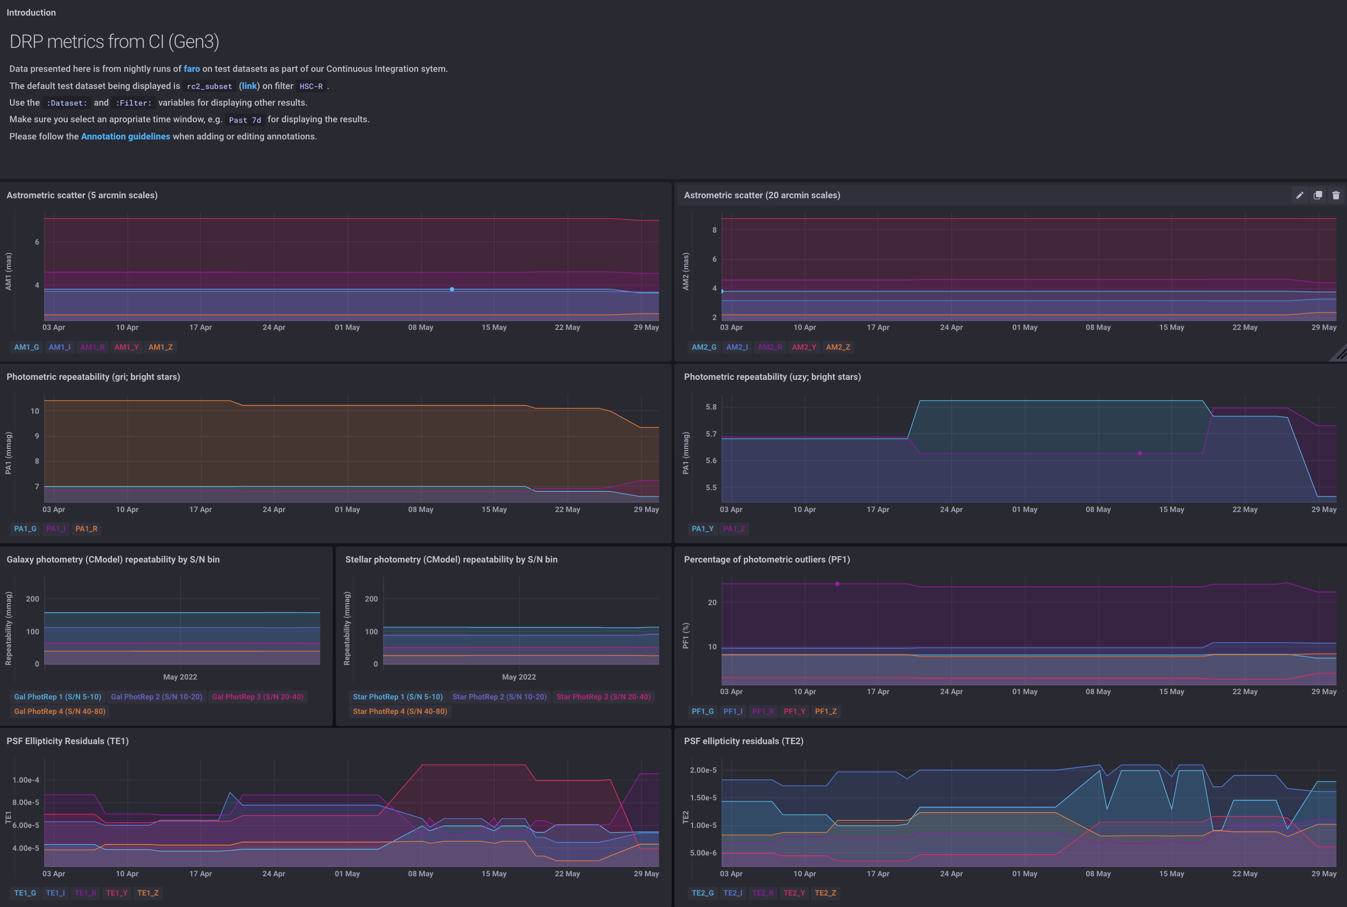Toggle the AM1_R legend series
This screenshot has height=907, width=1347.
[x=93, y=347]
